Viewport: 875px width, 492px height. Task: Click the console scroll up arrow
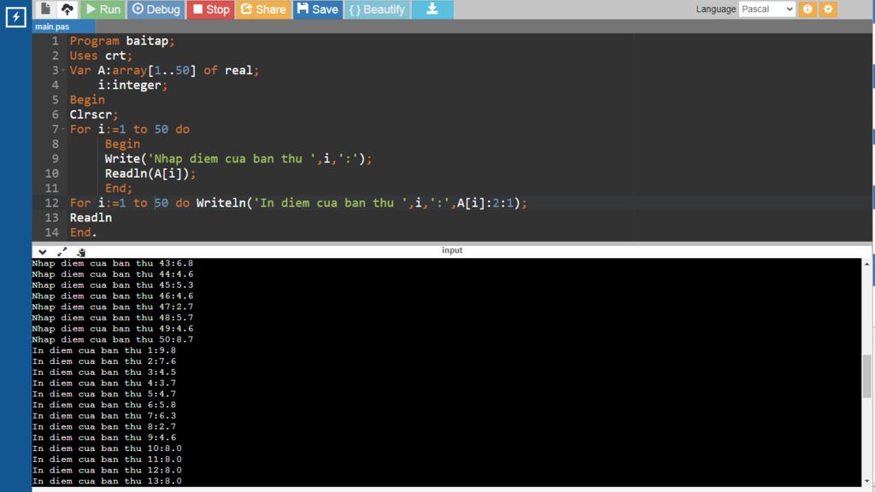(x=866, y=263)
